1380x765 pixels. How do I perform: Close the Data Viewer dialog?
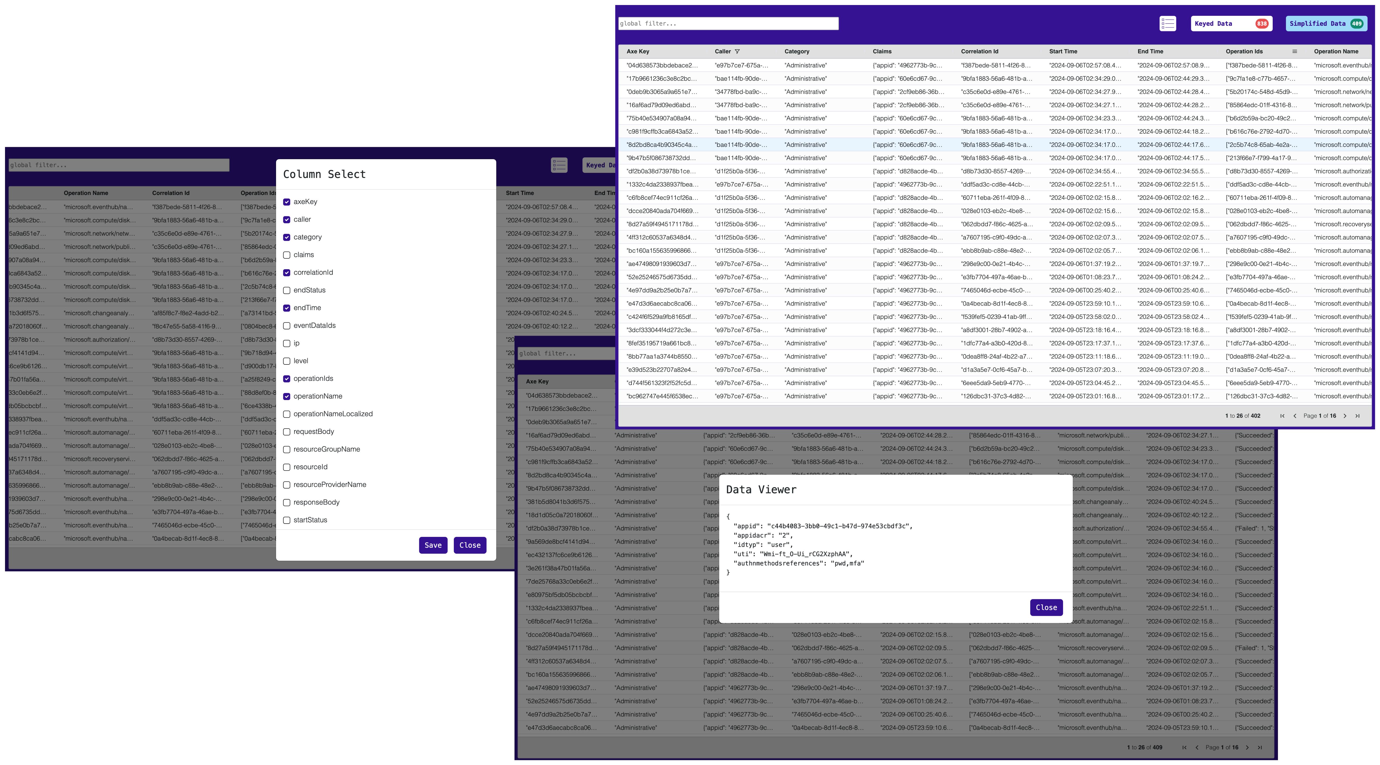tap(1046, 608)
